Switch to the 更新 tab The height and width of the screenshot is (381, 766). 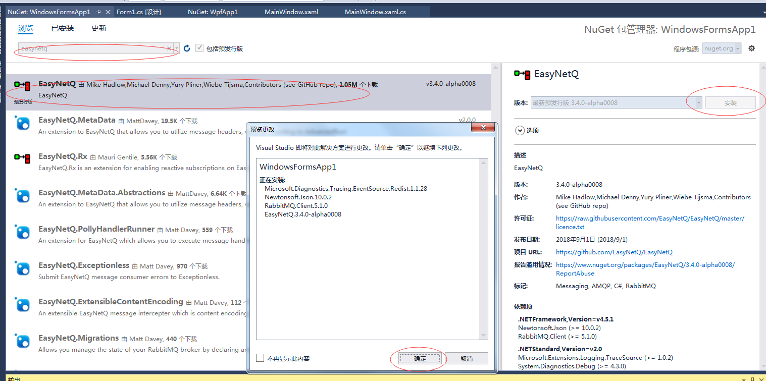pyautogui.click(x=99, y=28)
